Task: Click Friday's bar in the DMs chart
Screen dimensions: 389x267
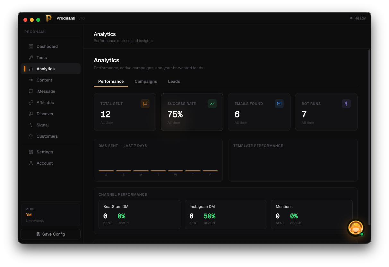Action: tap(210, 171)
